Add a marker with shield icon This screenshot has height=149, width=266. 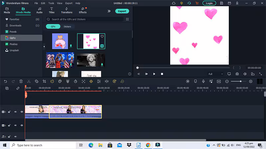[x=196, y=81]
